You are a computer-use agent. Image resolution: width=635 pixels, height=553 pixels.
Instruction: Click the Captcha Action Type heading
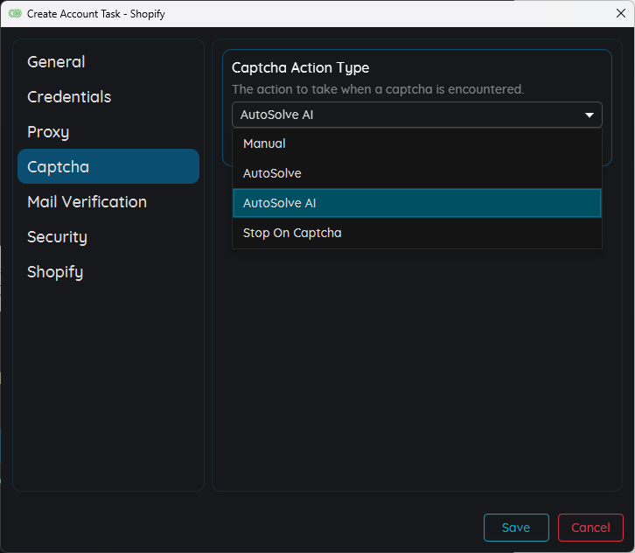(300, 68)
